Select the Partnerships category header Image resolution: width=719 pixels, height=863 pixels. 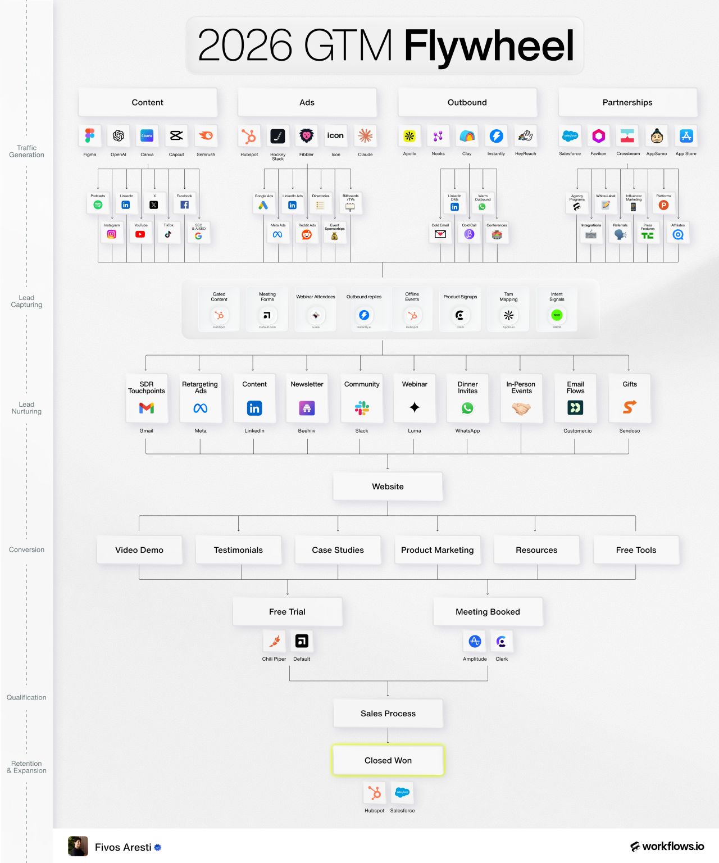point(627,102)
